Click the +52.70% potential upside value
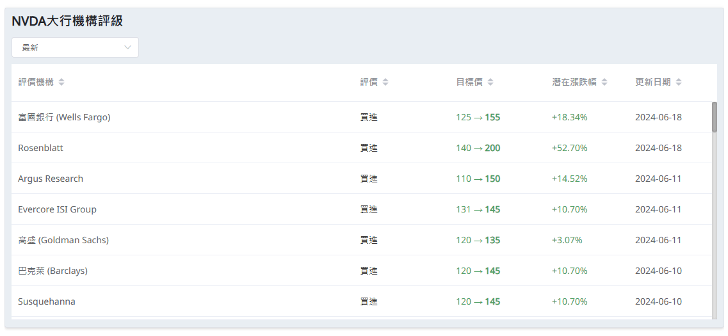728x336 pixels. tap(569, 148)
